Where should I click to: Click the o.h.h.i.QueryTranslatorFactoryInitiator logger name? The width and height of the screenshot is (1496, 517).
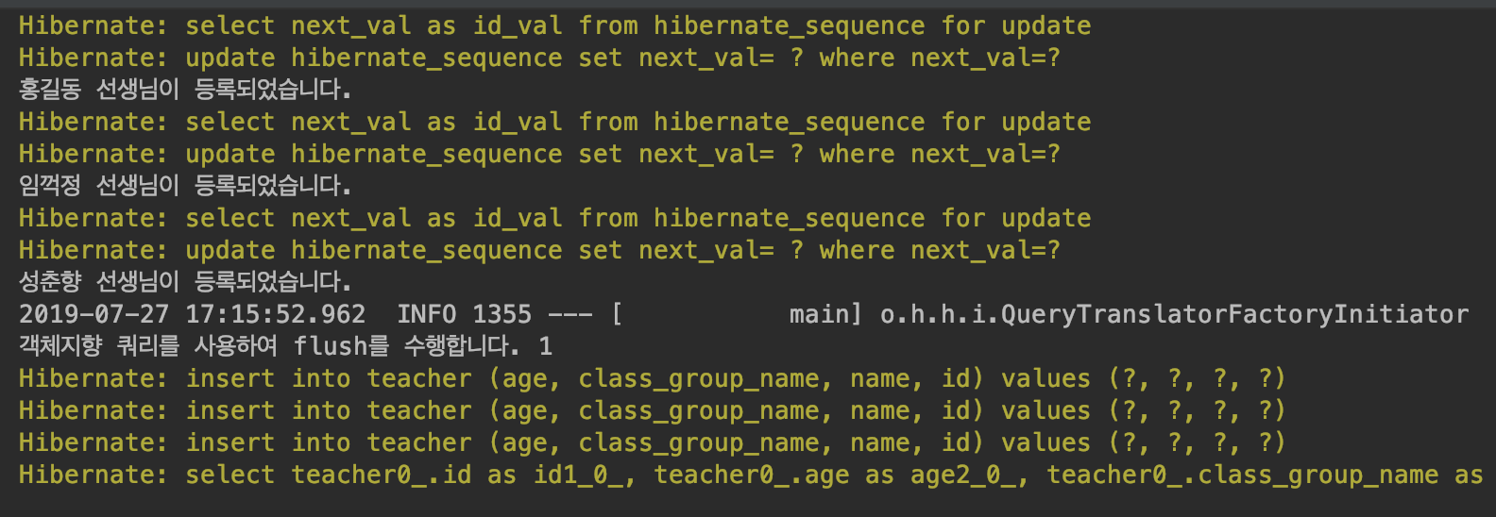(x=1174, y=314)
